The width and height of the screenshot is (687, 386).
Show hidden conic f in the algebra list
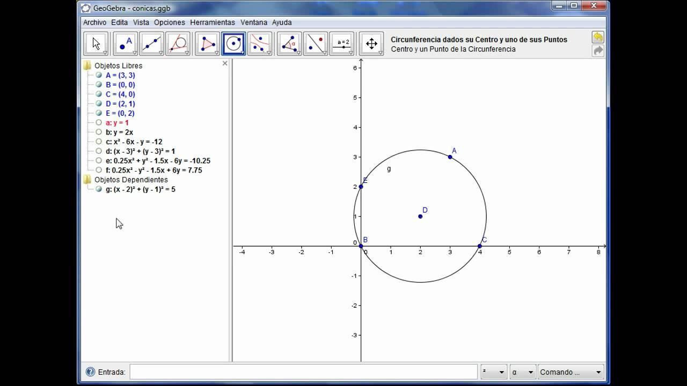[99, 170]
